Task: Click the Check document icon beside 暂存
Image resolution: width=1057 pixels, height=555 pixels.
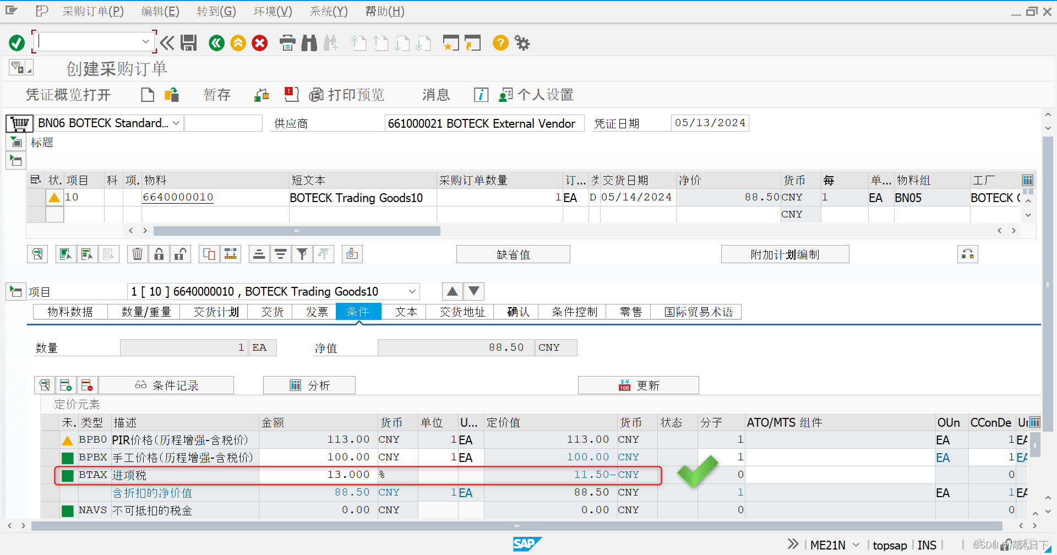Action: 261,95
